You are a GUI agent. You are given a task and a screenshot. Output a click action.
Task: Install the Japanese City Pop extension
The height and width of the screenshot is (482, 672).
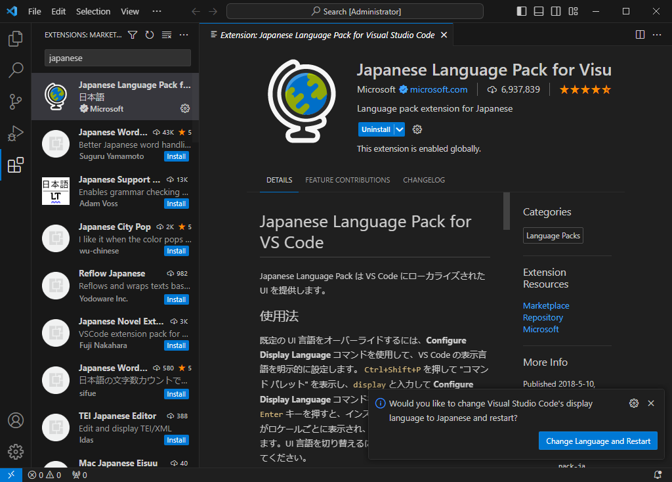[x=176, y=251]
